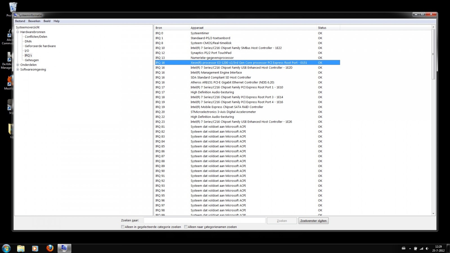This screenshot has width=450, height=253.
Task: Select Geforceerde hardware in the tree
Action: coord(40,46)
